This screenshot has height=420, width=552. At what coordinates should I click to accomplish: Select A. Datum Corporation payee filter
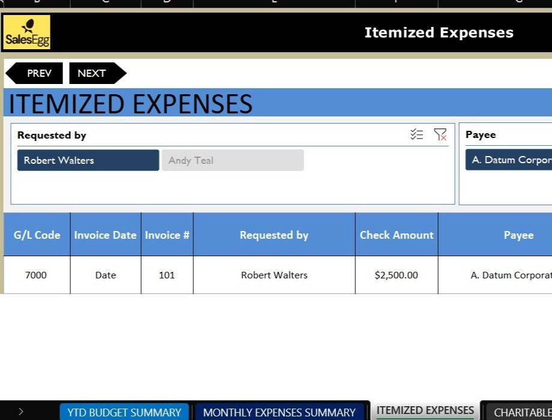pos(510,160)
